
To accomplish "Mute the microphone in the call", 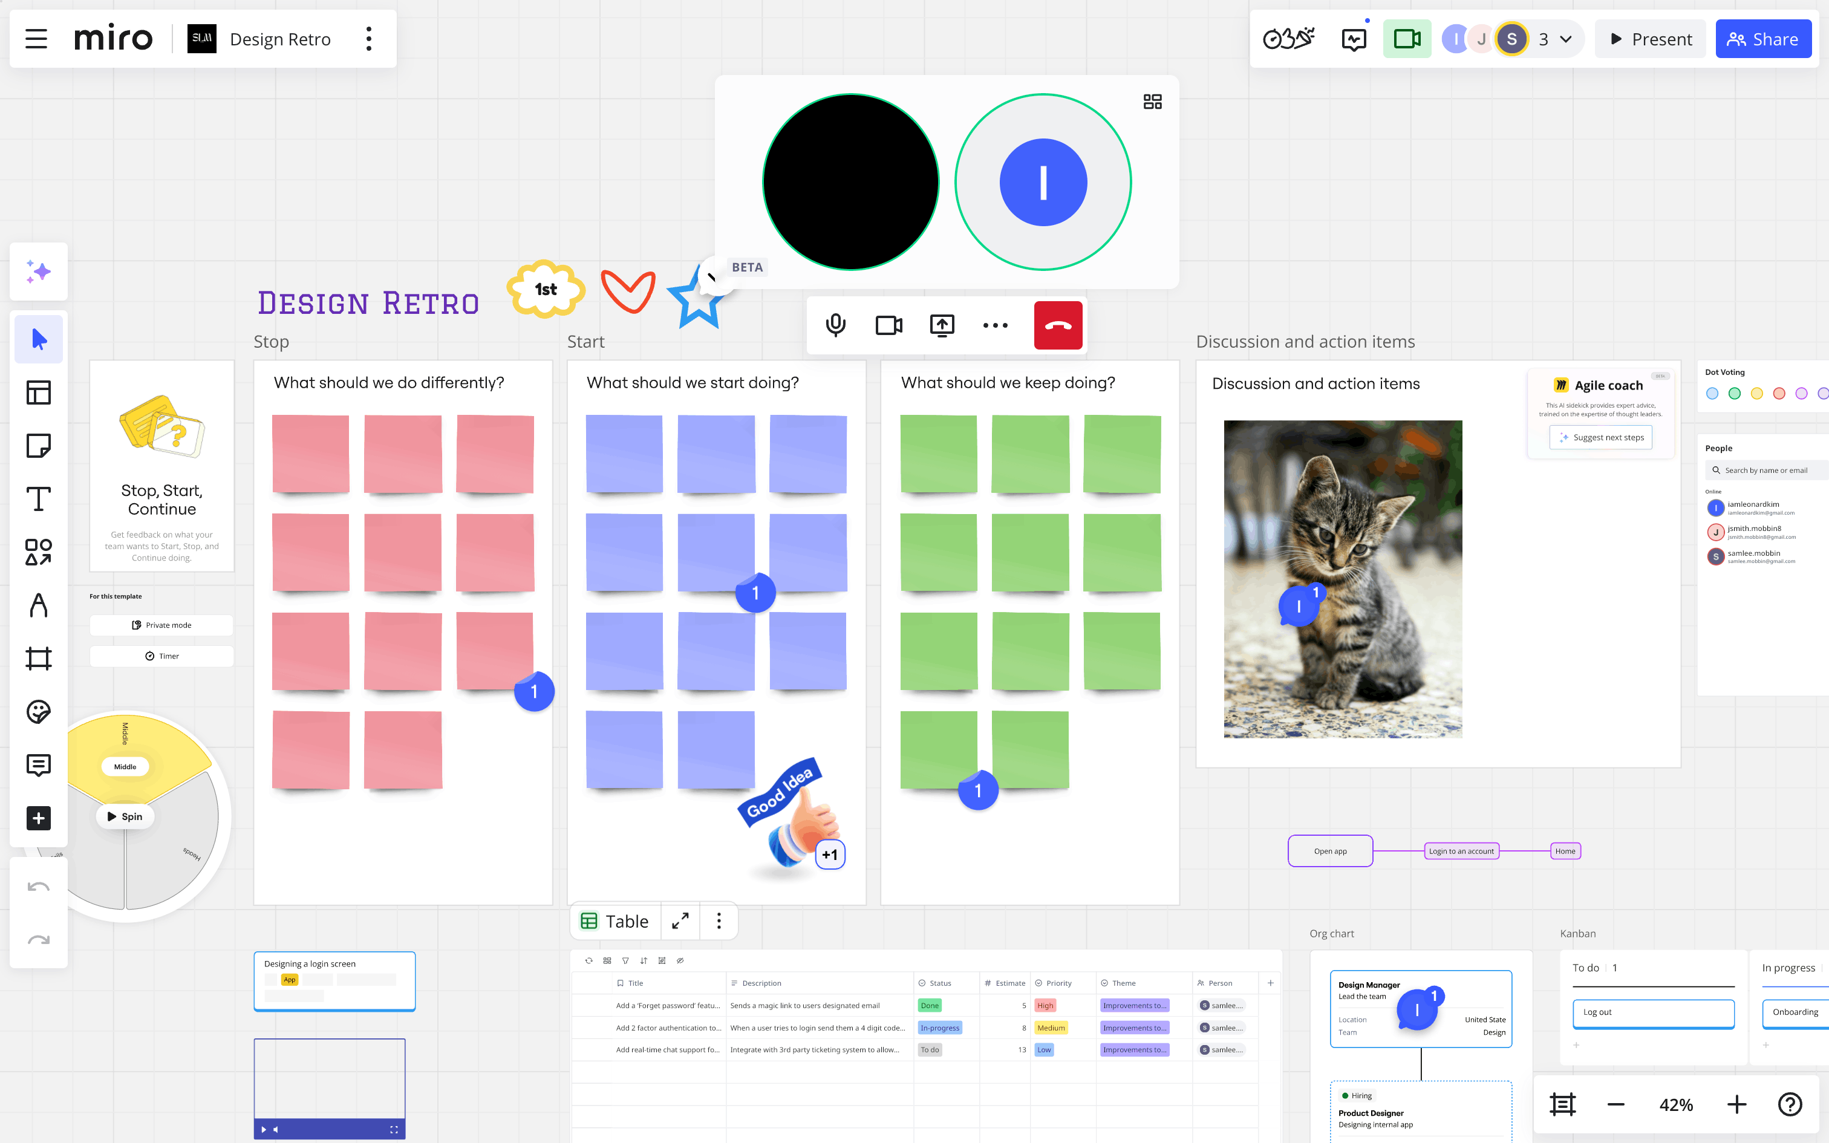I will click(x=835, y=325).
